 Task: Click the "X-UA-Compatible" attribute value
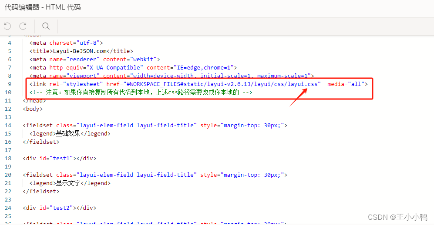115,68
